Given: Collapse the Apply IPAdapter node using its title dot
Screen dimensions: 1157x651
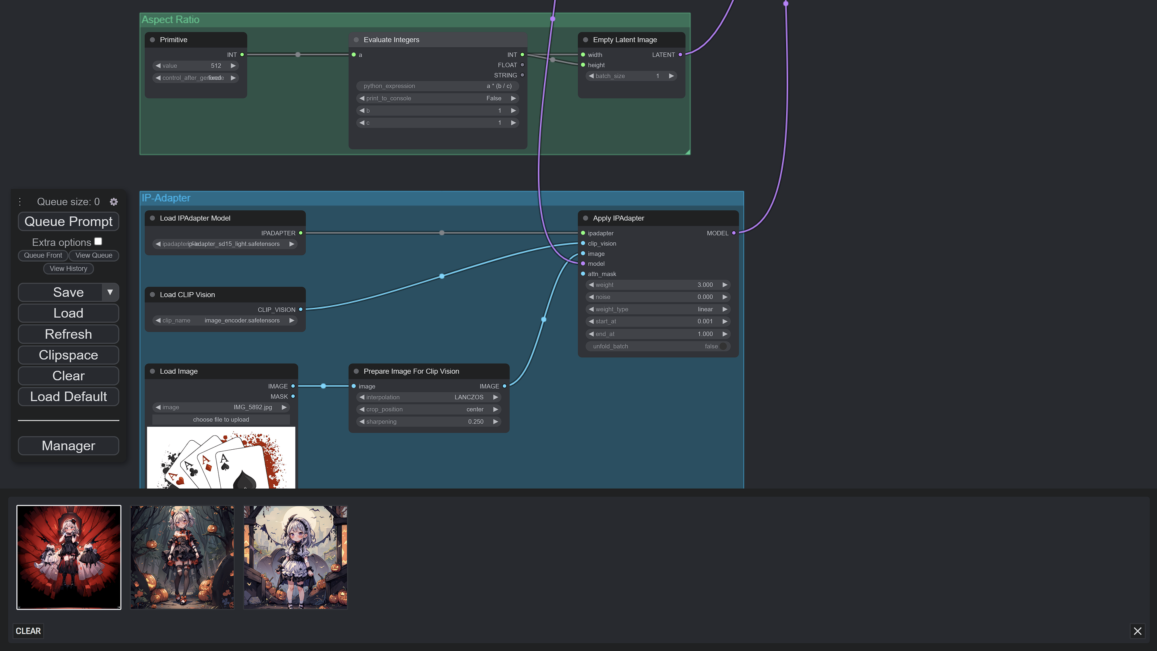Looking at the screenshot, I should point(585,218).
